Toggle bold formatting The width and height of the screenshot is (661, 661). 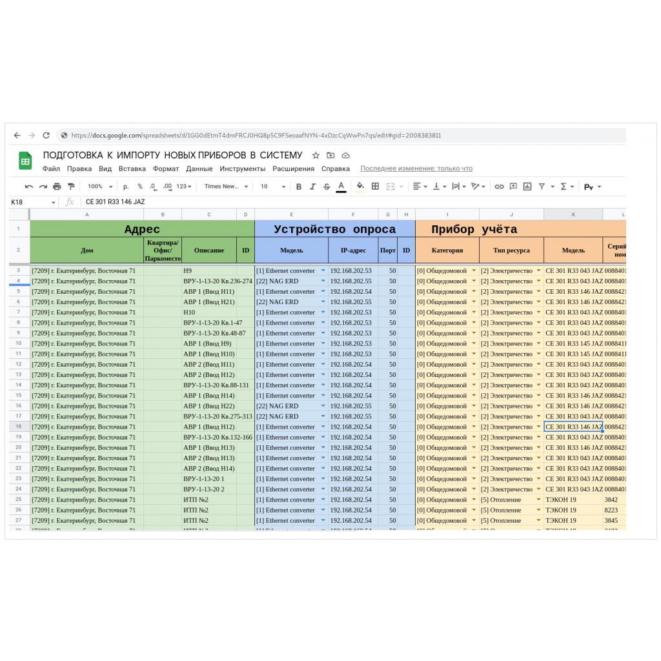298,187
